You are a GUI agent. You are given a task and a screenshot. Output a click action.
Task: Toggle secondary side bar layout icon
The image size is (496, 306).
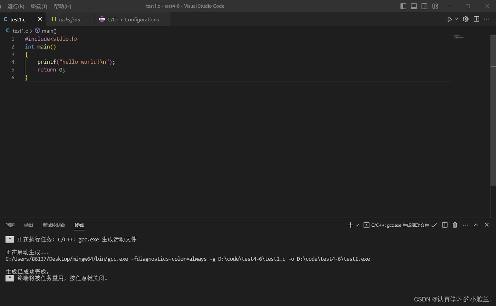pyautogui.click(x=424, y=6)
